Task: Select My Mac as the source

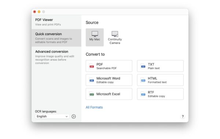Action: tap(95, 37)
